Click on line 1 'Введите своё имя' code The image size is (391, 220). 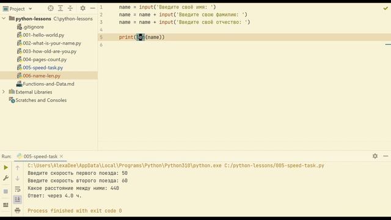(x=167, y=7)
